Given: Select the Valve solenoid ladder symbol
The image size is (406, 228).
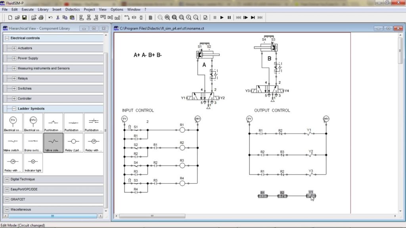Looking at the screenshot, I should 53,142.
